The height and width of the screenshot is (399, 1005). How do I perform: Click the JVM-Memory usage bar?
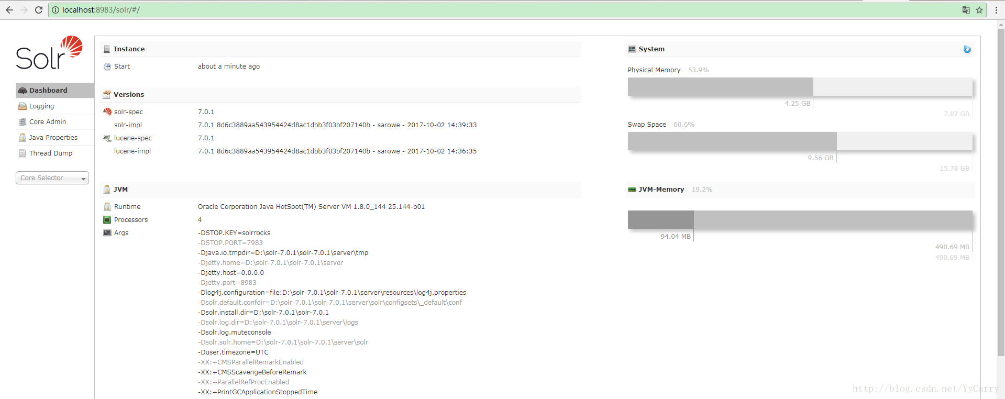tap(800, 220)
